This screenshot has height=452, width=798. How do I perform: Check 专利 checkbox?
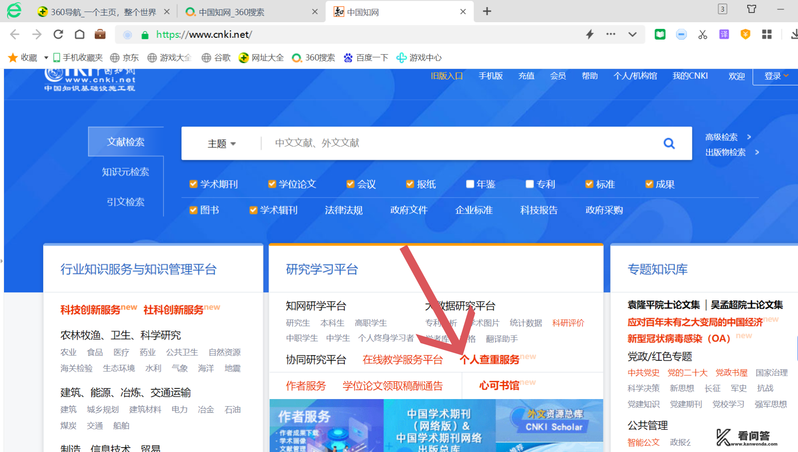(x=529, y=184)
